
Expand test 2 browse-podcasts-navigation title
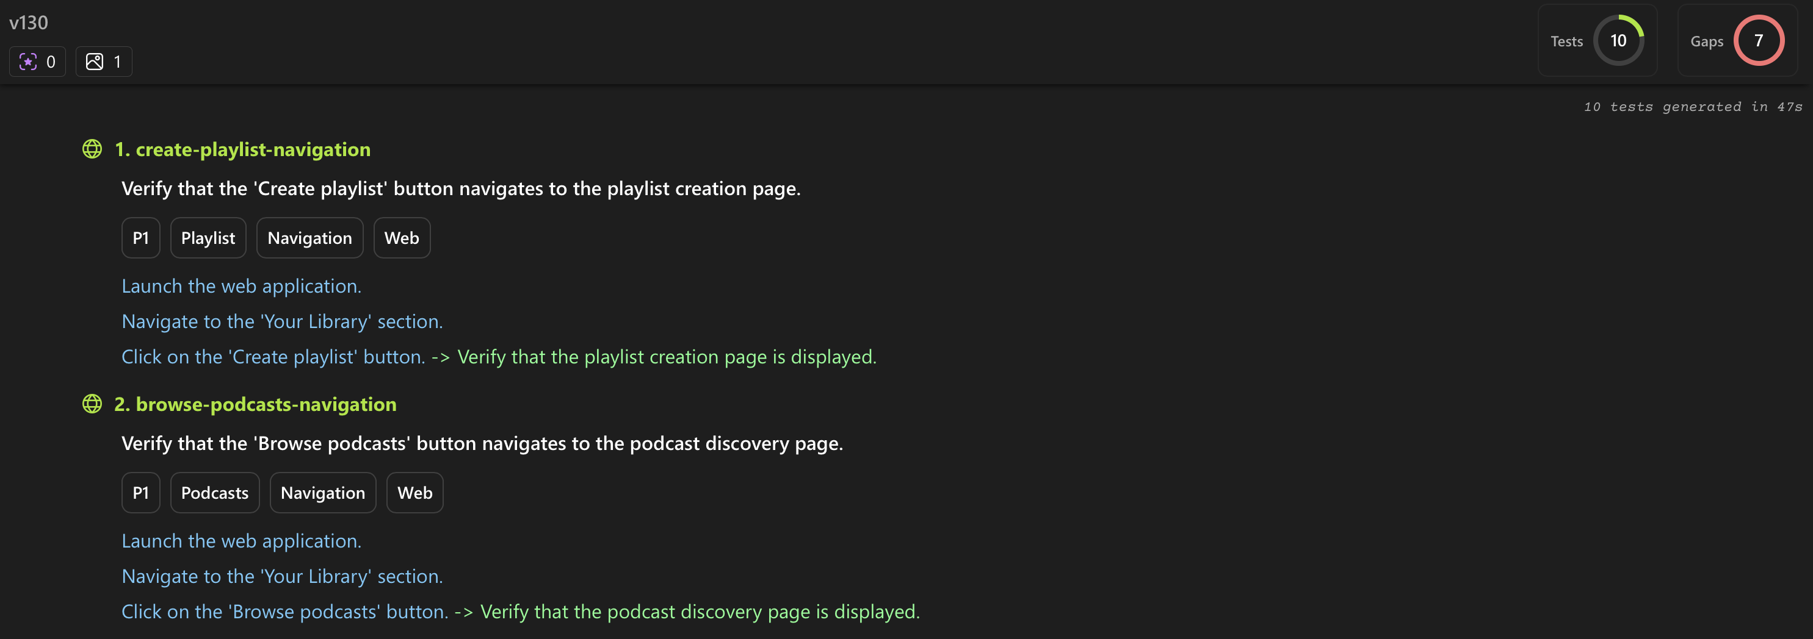pyautogui.click(x=255, y=404)
